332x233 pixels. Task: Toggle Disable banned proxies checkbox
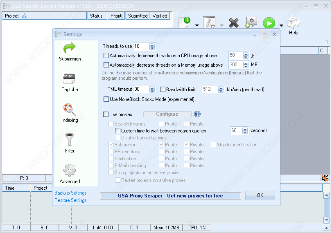pyautogui.click(x=117, y=138)
